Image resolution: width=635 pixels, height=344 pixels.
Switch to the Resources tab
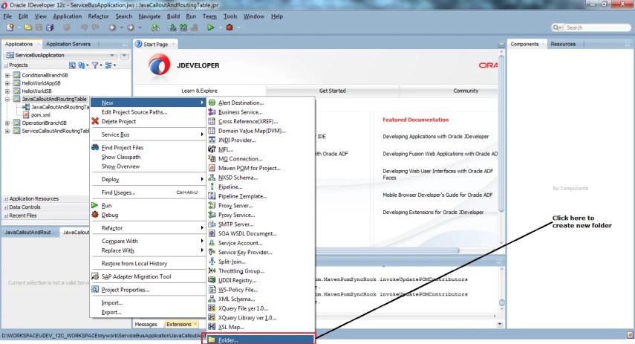(x=563, y=44)
